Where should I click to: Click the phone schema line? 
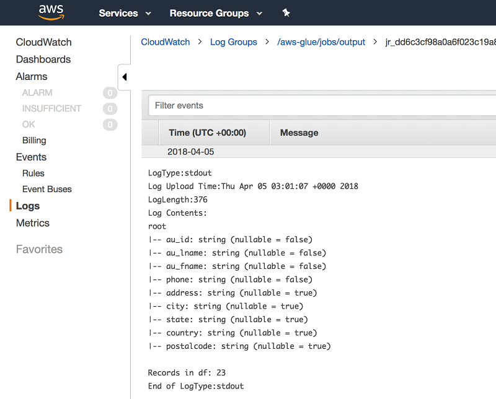(x=230, y=279)
